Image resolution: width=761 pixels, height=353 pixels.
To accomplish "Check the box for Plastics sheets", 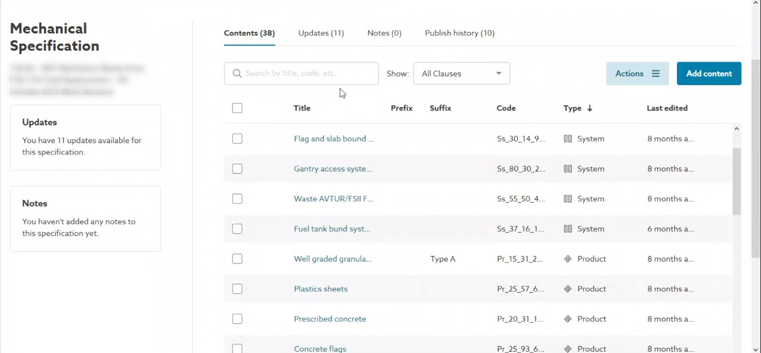I will [x=237, y=289].
